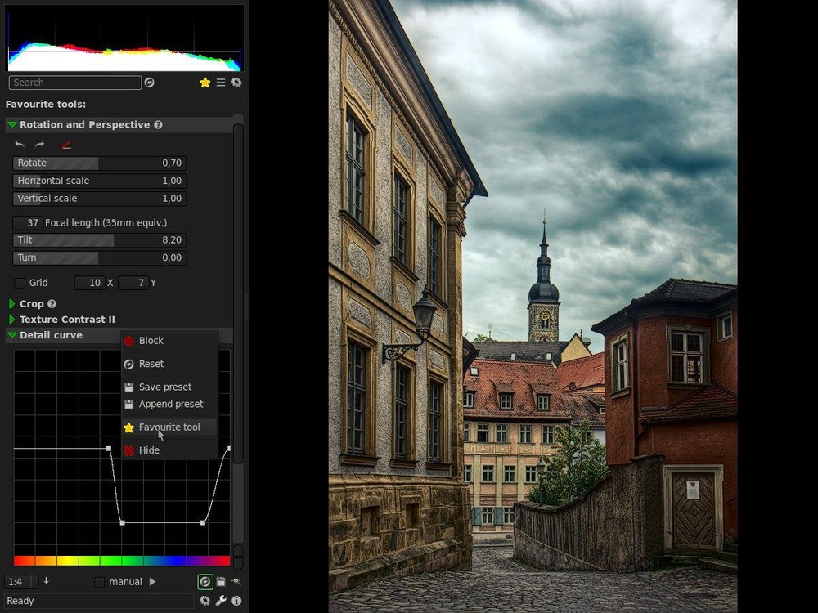Viewport: 818px width, 613px height.
Task: Show favourite tools using the star icon
Action: pos(204,83)
